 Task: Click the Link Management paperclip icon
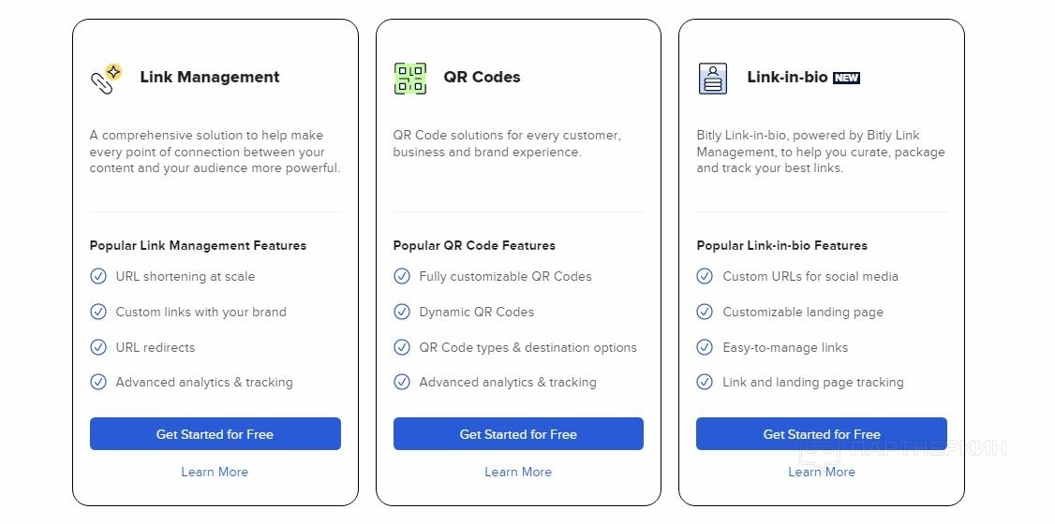[106, 79]
